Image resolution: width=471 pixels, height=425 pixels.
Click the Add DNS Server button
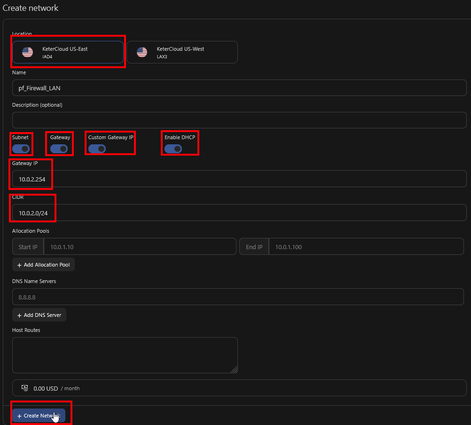tap(39, 315)
